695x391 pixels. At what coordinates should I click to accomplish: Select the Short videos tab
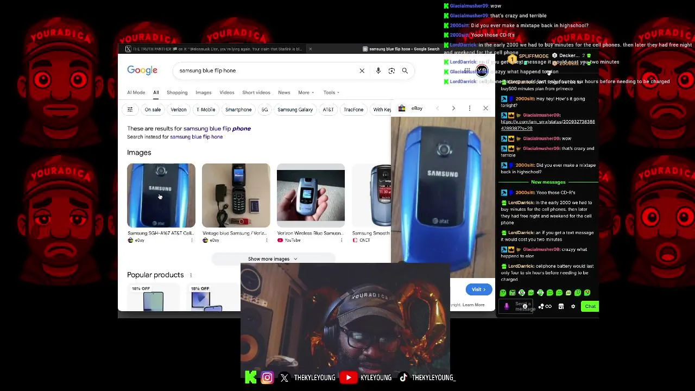pyautogui.click(x=256, y=92)
